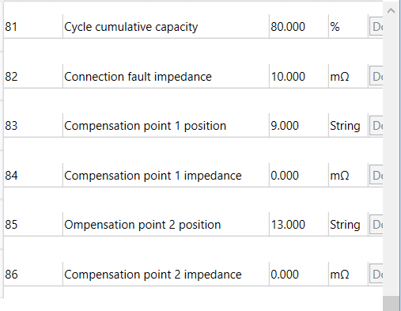The image size is (401, 311).
Task: Edit value of Compensation point 2 impedance
Action: [298, 275]
